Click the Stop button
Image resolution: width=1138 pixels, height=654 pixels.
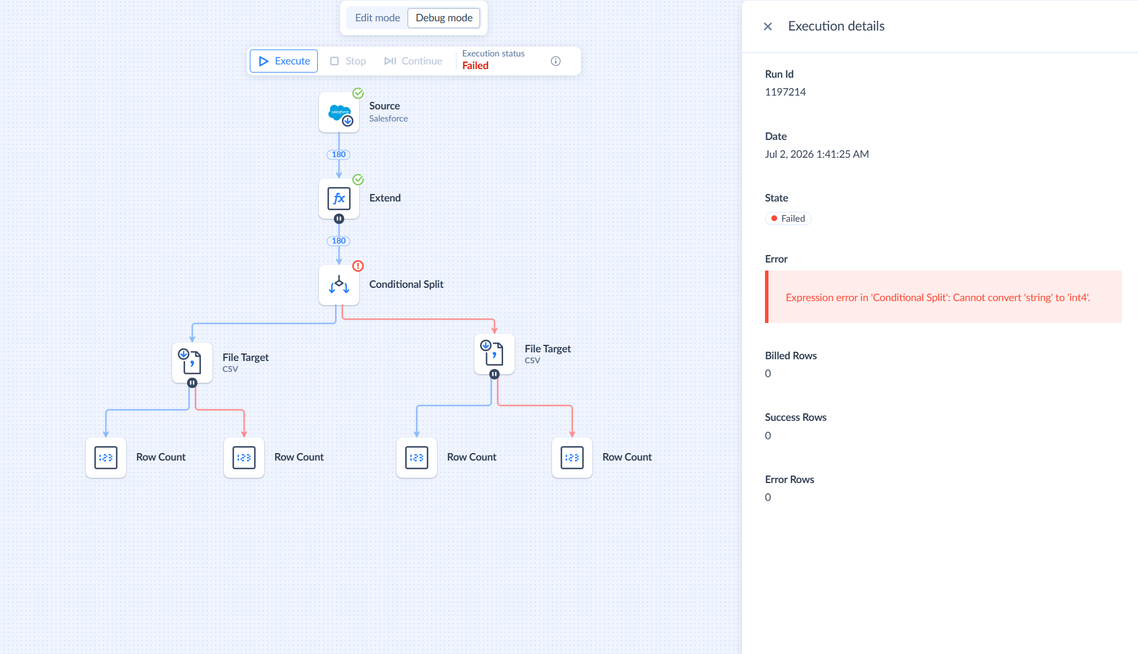click(x=348, y=61)
